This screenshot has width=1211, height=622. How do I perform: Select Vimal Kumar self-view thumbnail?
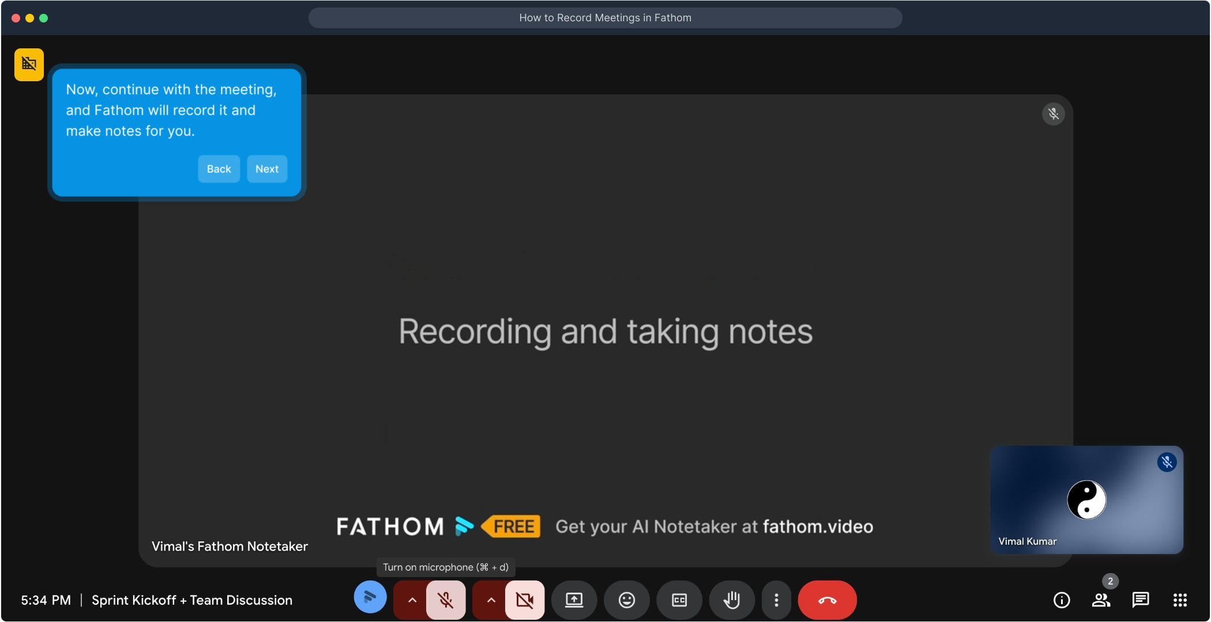(1086, 499)
